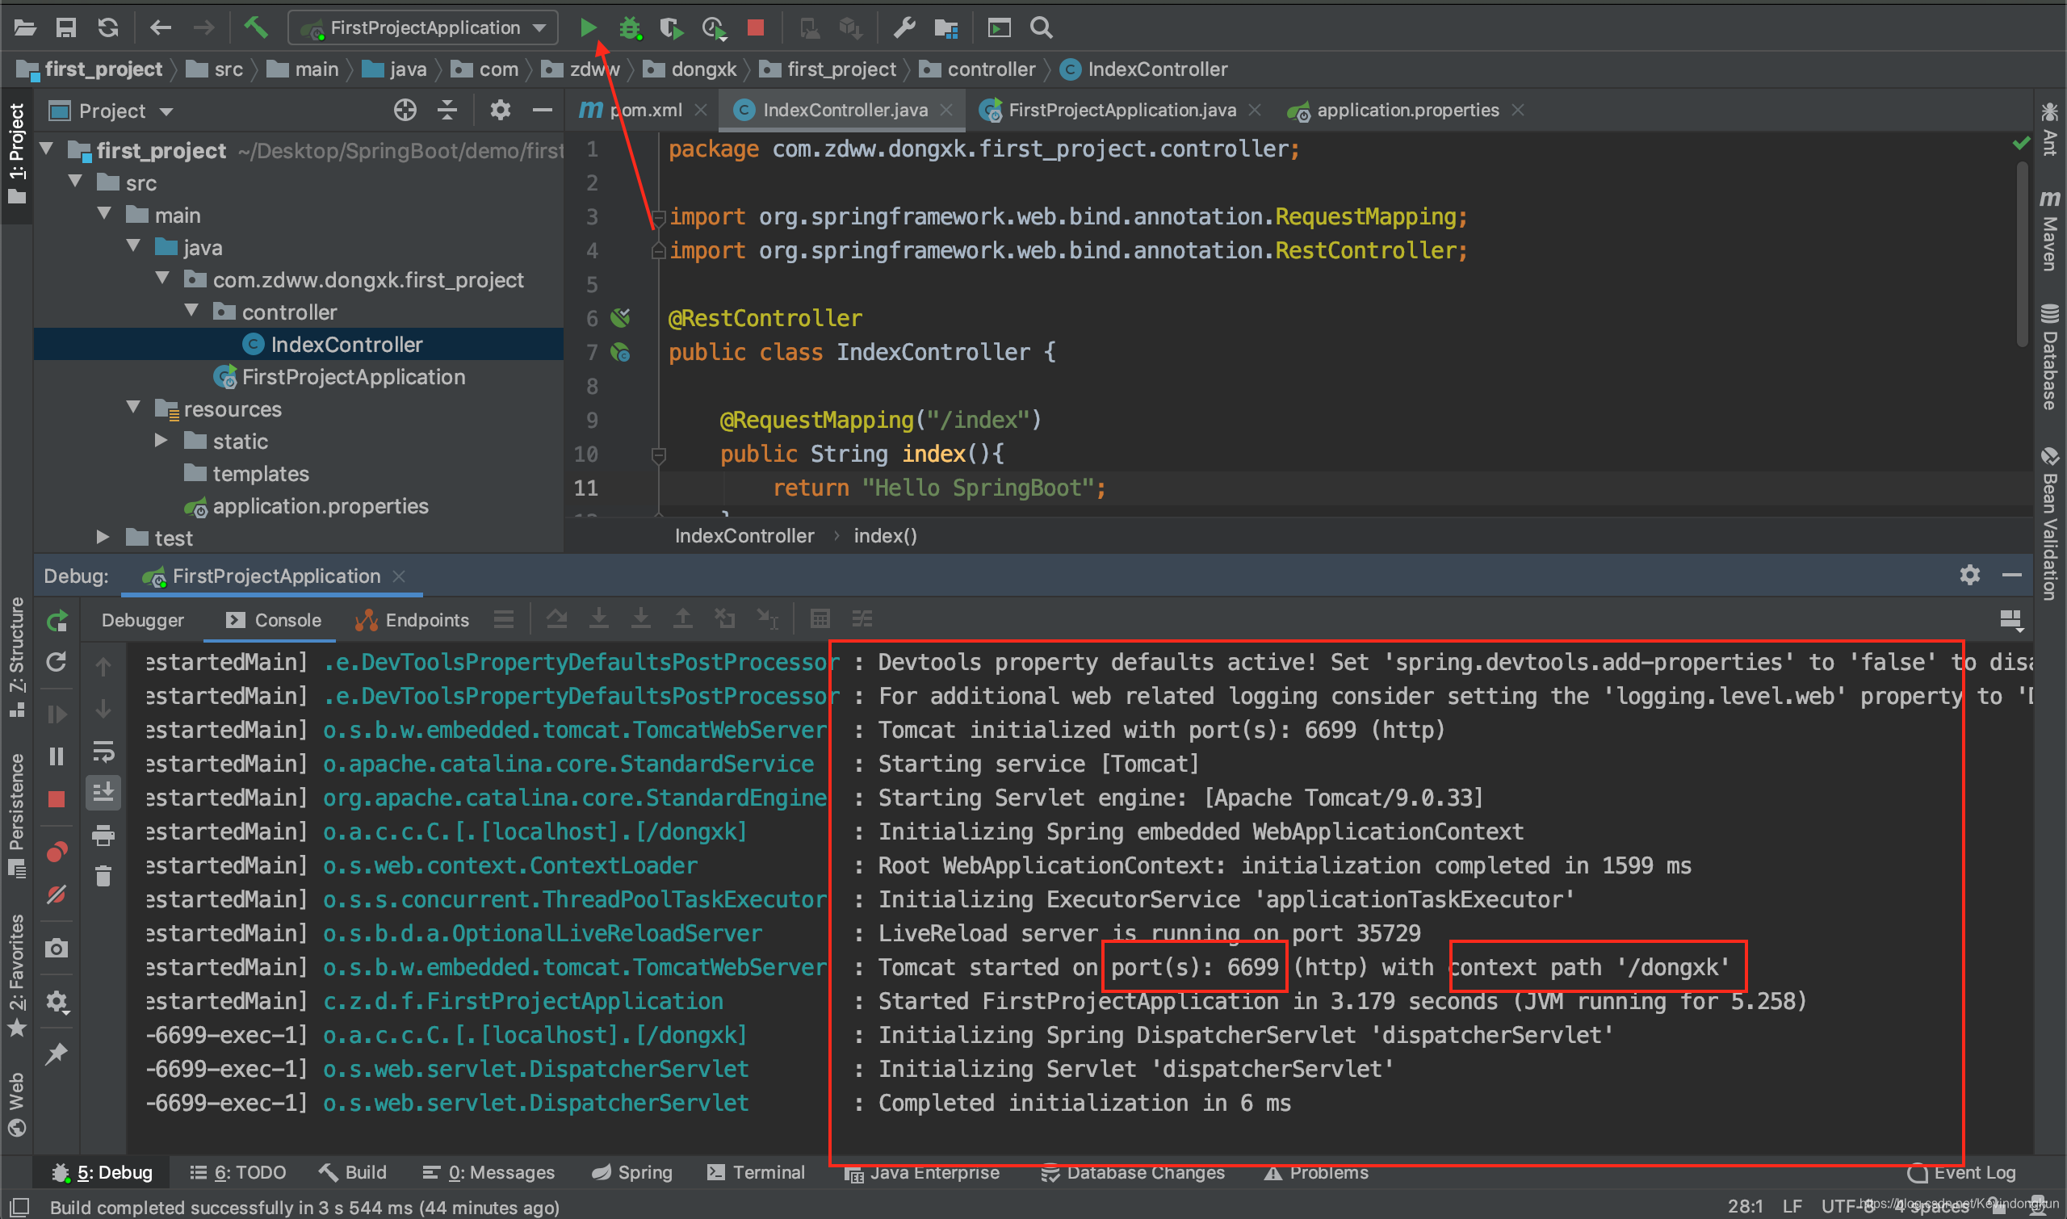The image size is (2067, 1219).
Task: Click the Build project hammer icon
Action: [255, 28]
